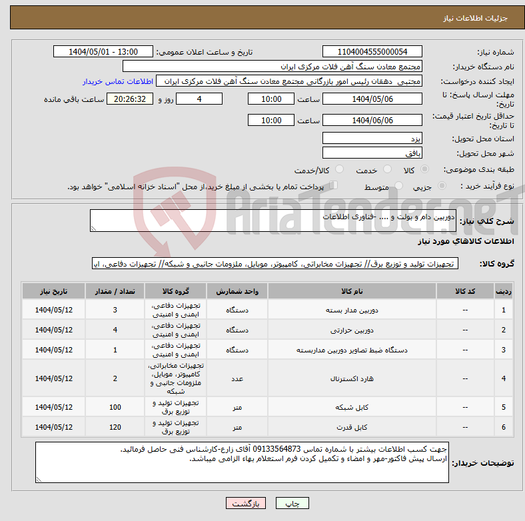Image resolution: width=525 pixels, height=521 pixels.
Task: Click the announcement date field 1404/05/01 - 13:00
Action: [x=103, y=52]
